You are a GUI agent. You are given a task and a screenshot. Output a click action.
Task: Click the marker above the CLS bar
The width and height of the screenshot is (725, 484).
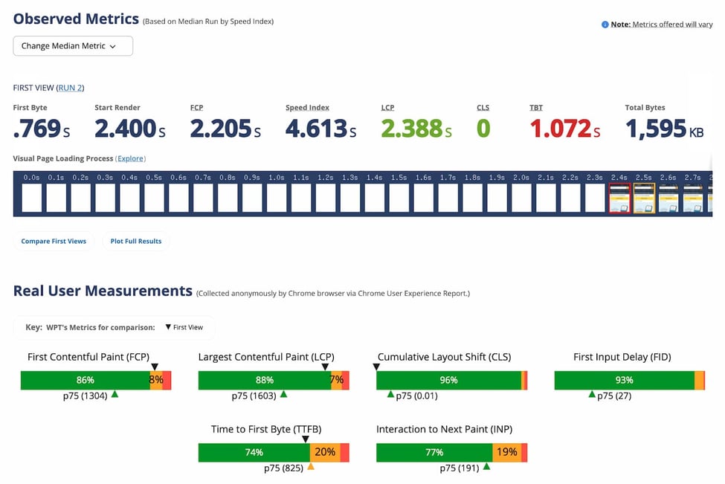coord(376,367)
